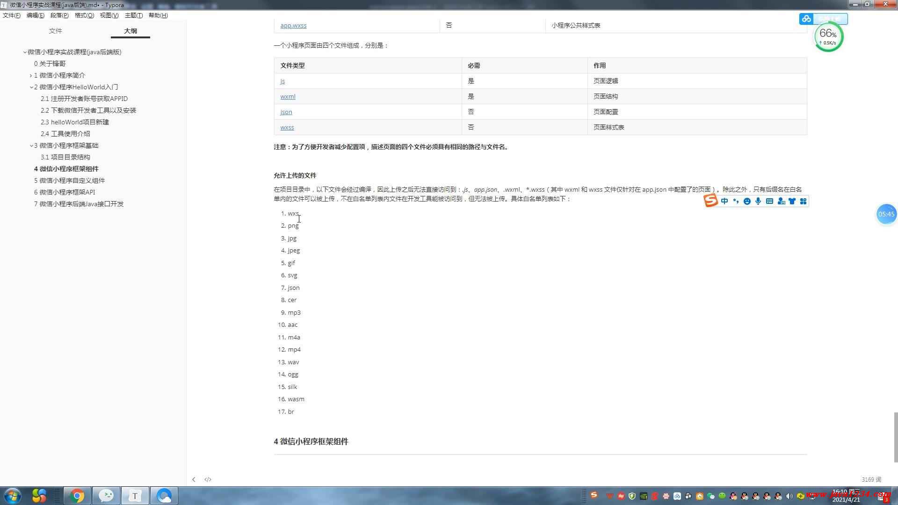The width and height of the screenshot is (898, 505).
Task: Jump to outline item 0 关于锋哥
Action: (x=50, y=64)
